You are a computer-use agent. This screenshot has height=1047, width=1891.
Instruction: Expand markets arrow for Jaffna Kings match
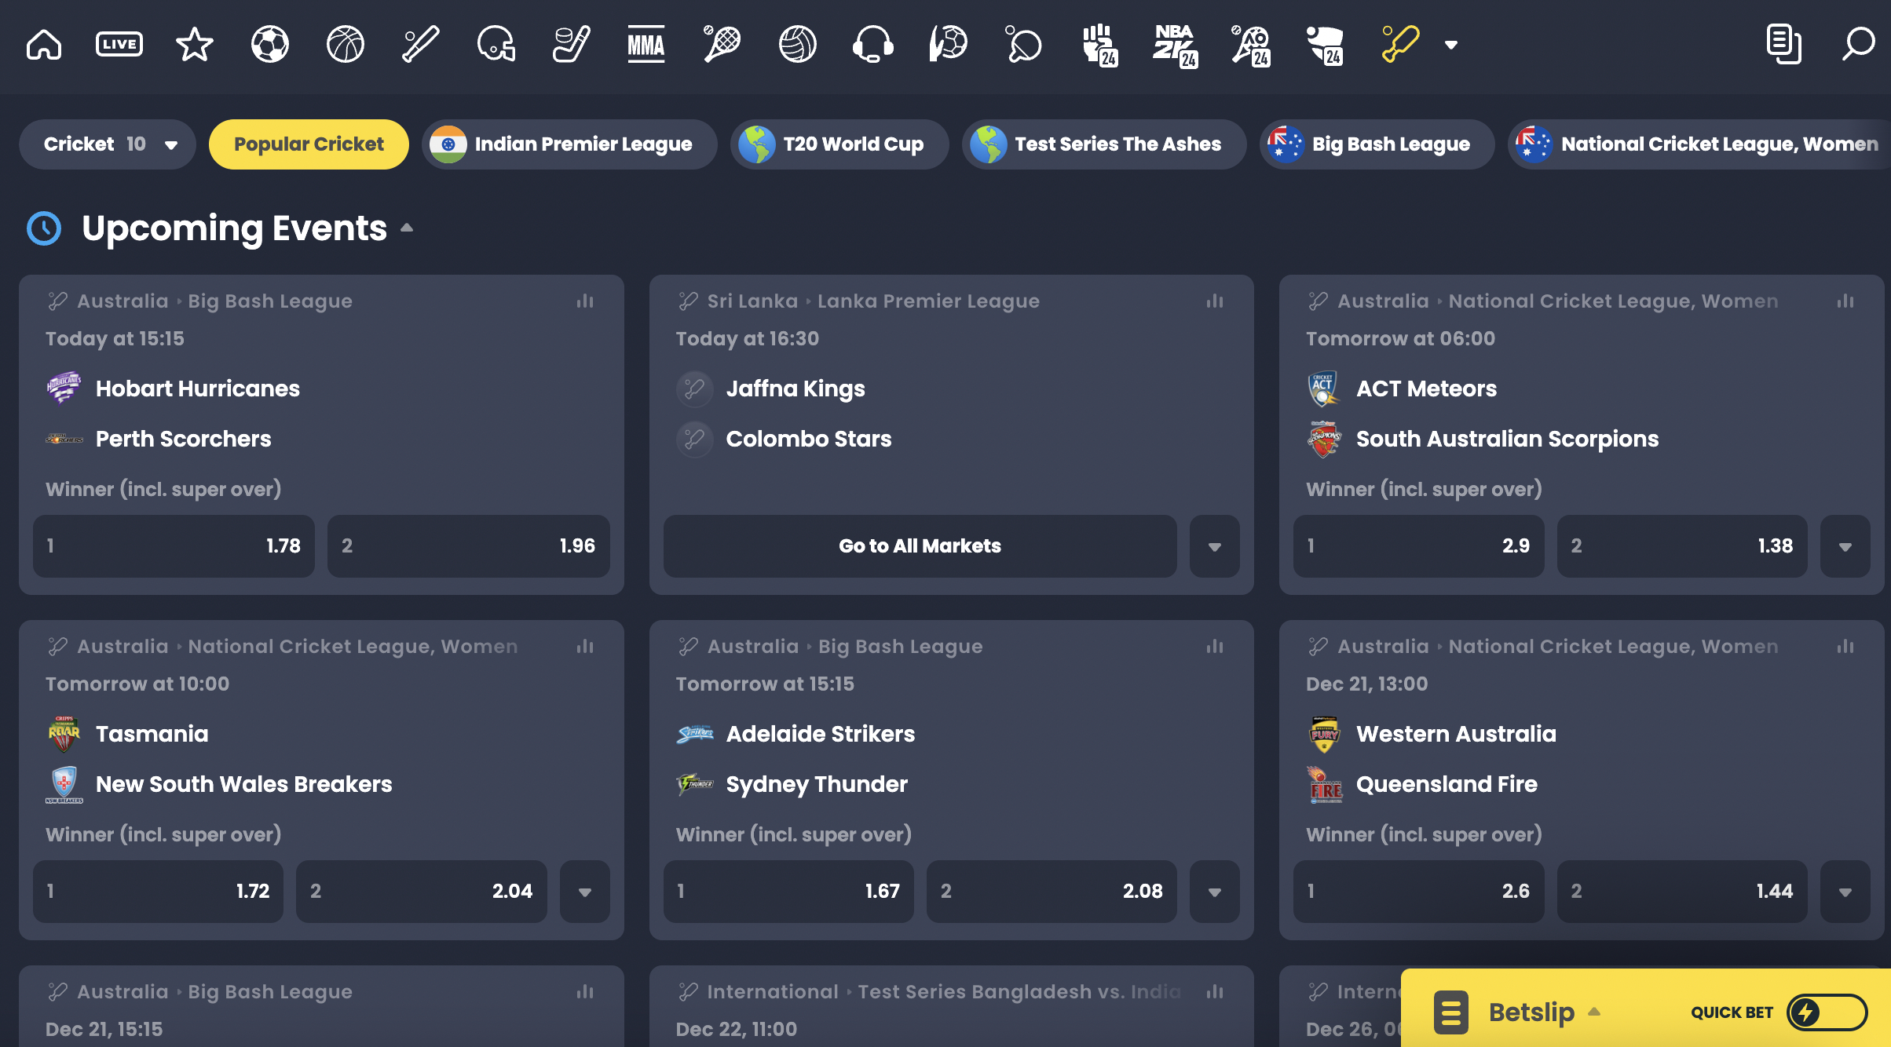point(1214,546)
